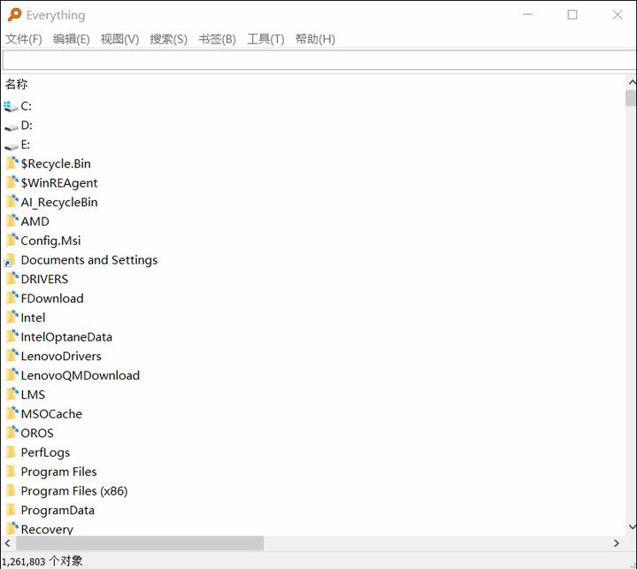Click the D: drive icon
This screenshot has height=569, width=637.
pyautogui.click(x=11, y=127)
